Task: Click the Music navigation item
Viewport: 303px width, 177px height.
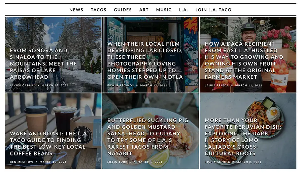Action: click(x=164, y=10)
